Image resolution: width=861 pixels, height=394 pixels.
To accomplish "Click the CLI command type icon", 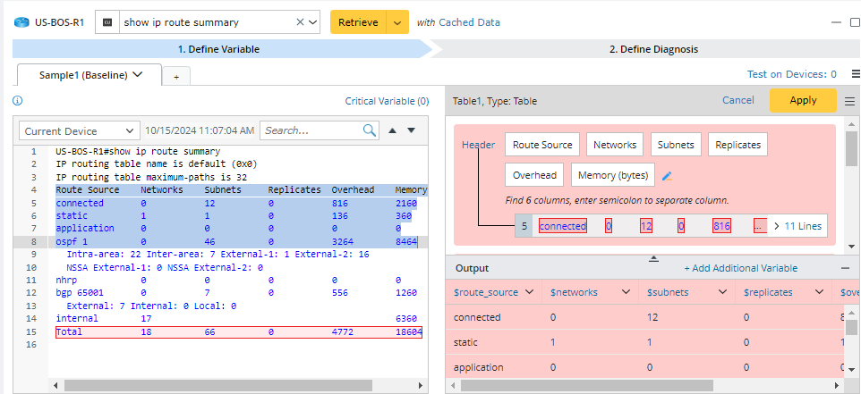I will pyautogui.click(x=108, y=22).
